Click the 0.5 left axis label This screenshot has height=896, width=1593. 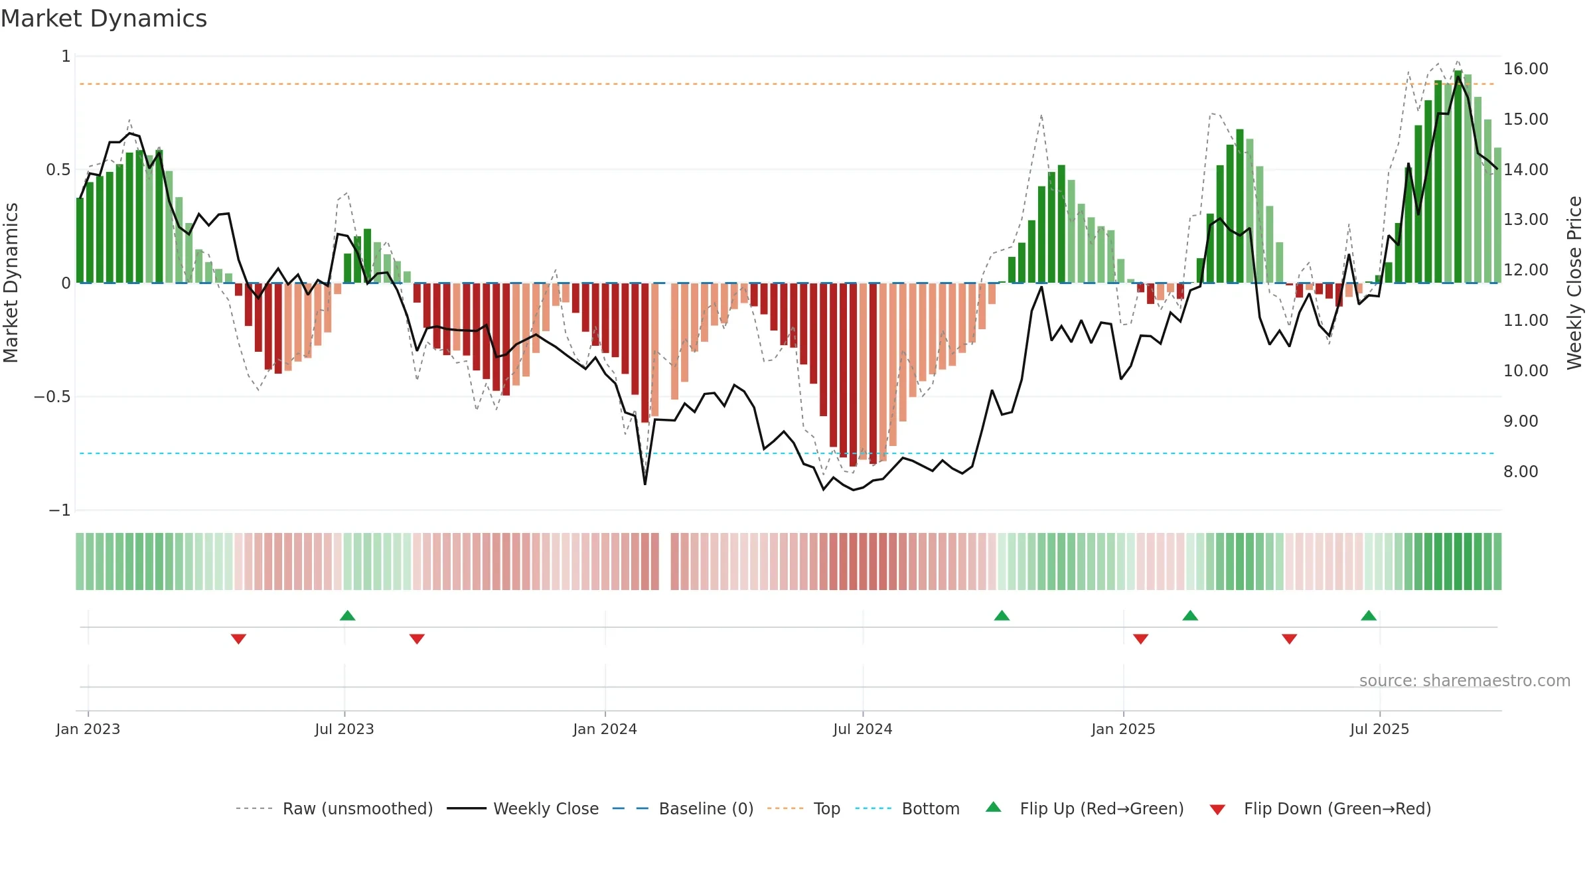pyautogui.click(x=58, y=169)
